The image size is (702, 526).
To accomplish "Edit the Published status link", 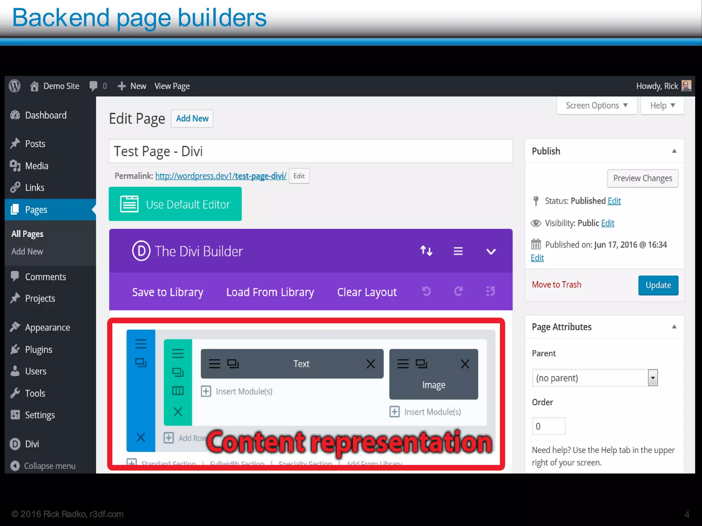I will pyautogui.click(x=614, y=201).
